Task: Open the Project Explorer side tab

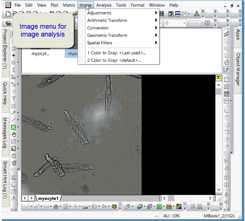Action: tap(5, 49)
